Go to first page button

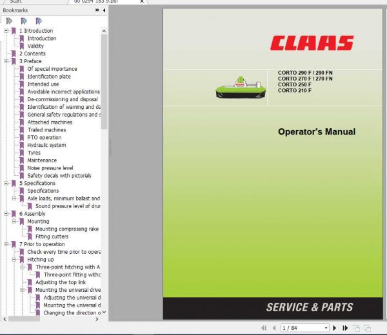click(x=264, y=328)
